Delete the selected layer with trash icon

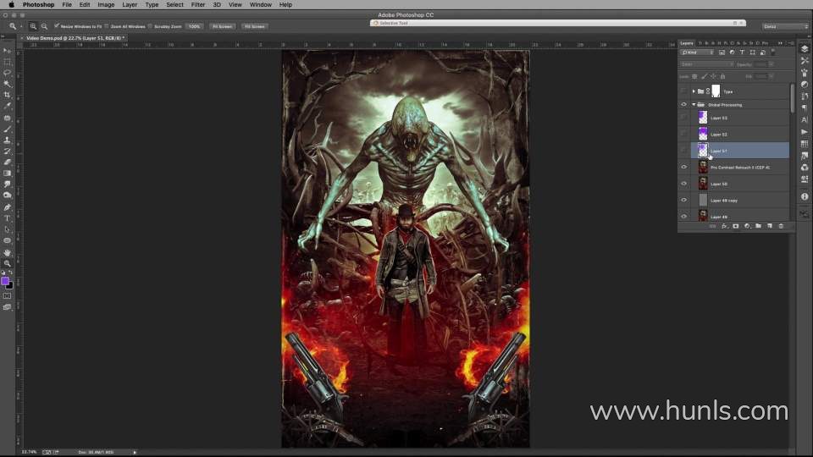click(781, 226)
